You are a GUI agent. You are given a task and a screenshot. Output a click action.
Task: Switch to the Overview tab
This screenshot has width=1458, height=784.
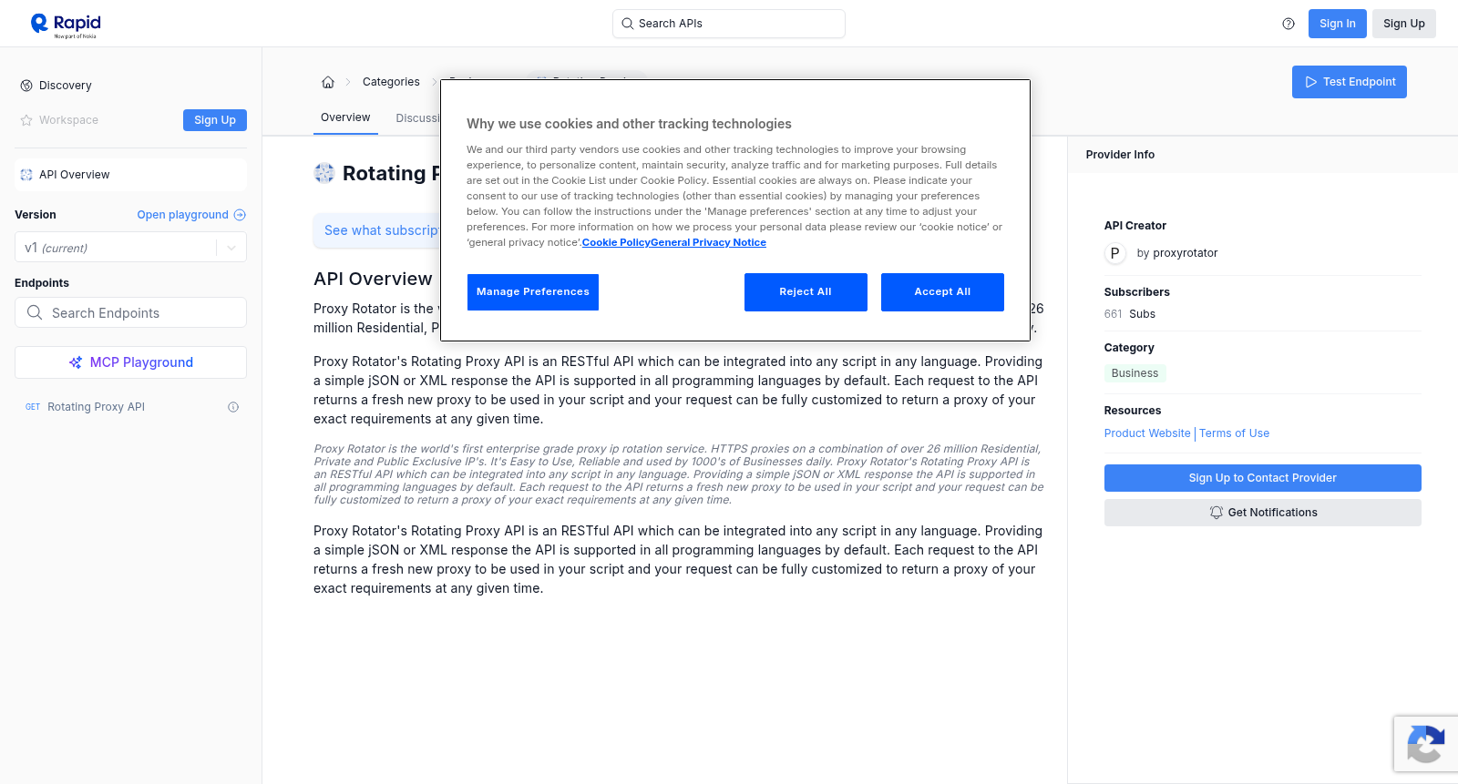[x=345, y=117]
